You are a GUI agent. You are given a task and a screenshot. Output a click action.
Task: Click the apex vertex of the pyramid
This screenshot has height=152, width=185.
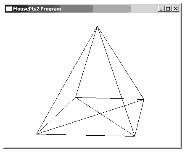(x=97, y=26)
